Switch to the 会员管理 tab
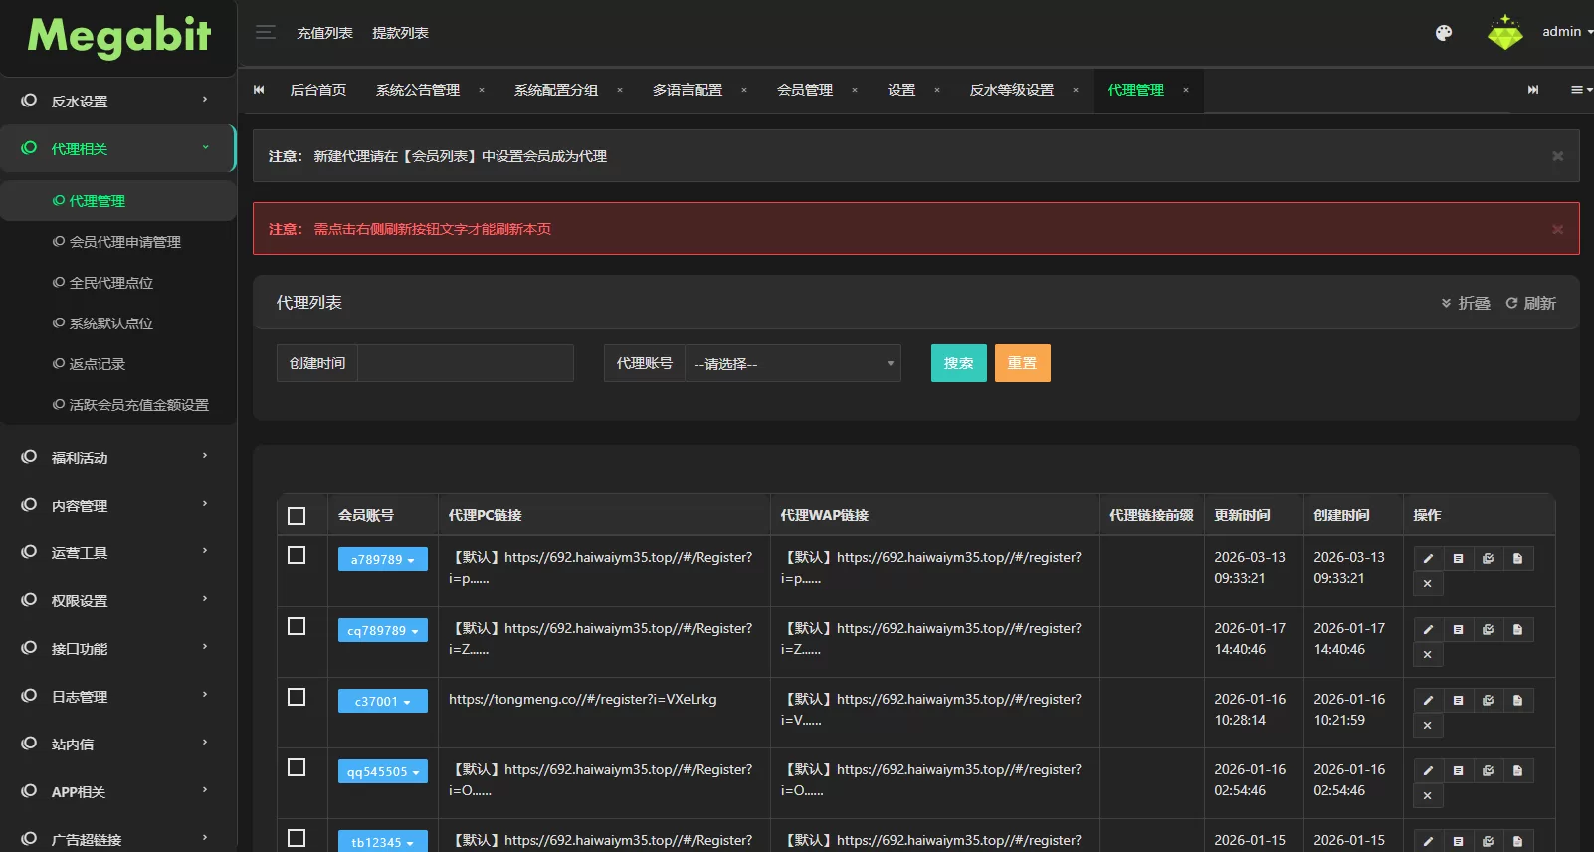The image size is (1594, 852). pyautogui.click(x=804, y=90)
